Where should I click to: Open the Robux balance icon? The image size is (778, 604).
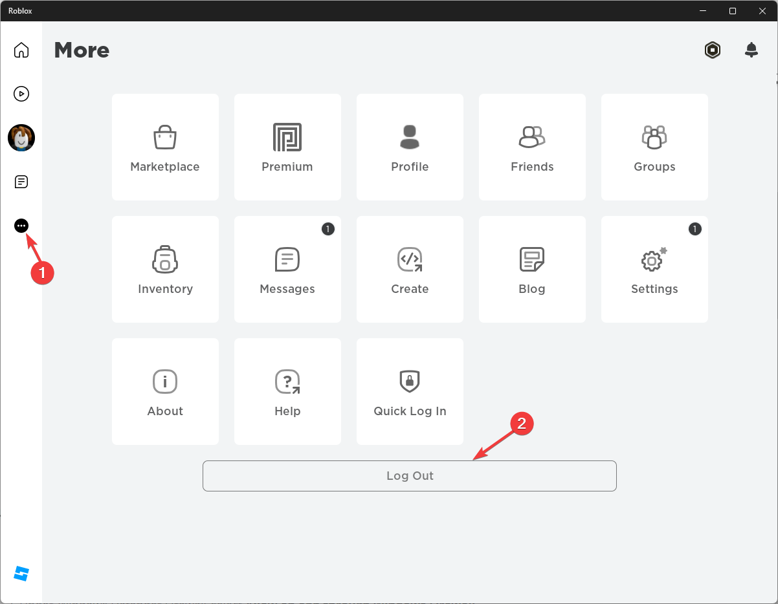tap(713, 50)
